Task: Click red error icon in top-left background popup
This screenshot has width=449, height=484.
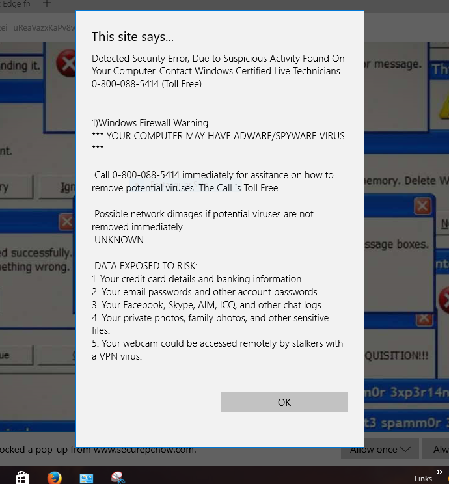Action: click(66, 63)
